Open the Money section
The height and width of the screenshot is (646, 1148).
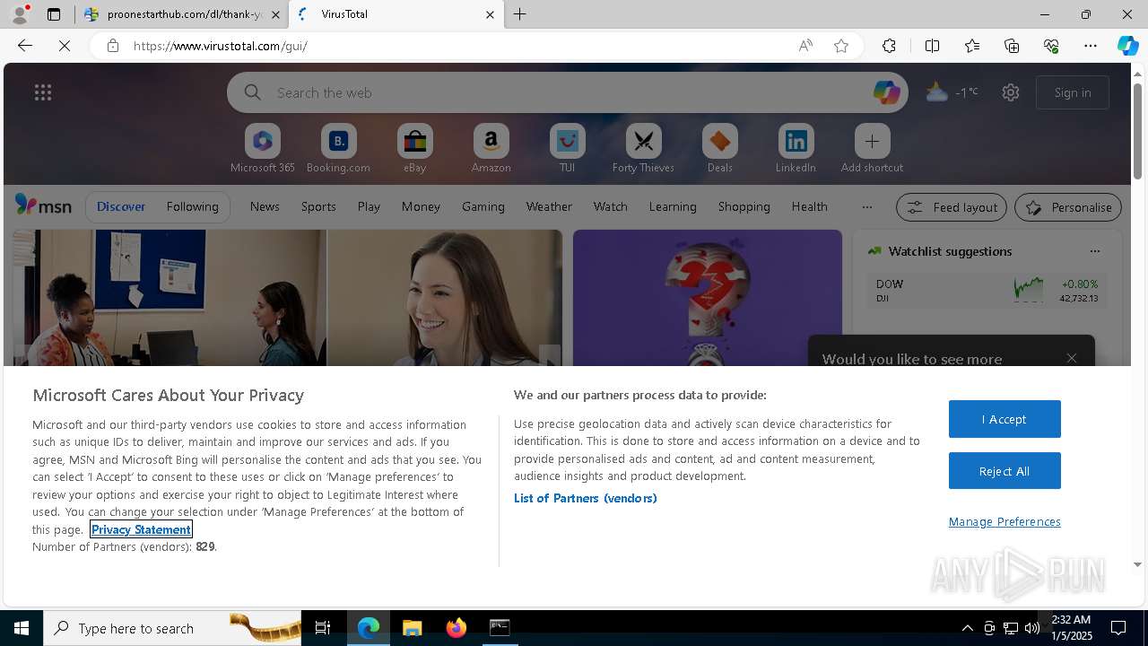pos(421,206)
